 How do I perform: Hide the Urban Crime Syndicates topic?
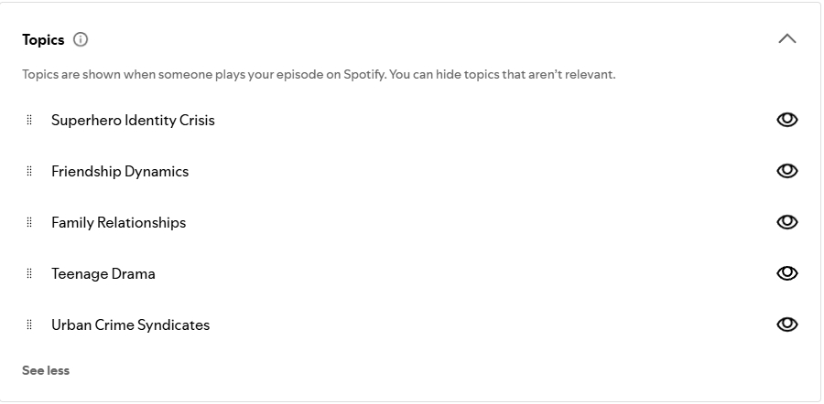(x=786, y=324)
